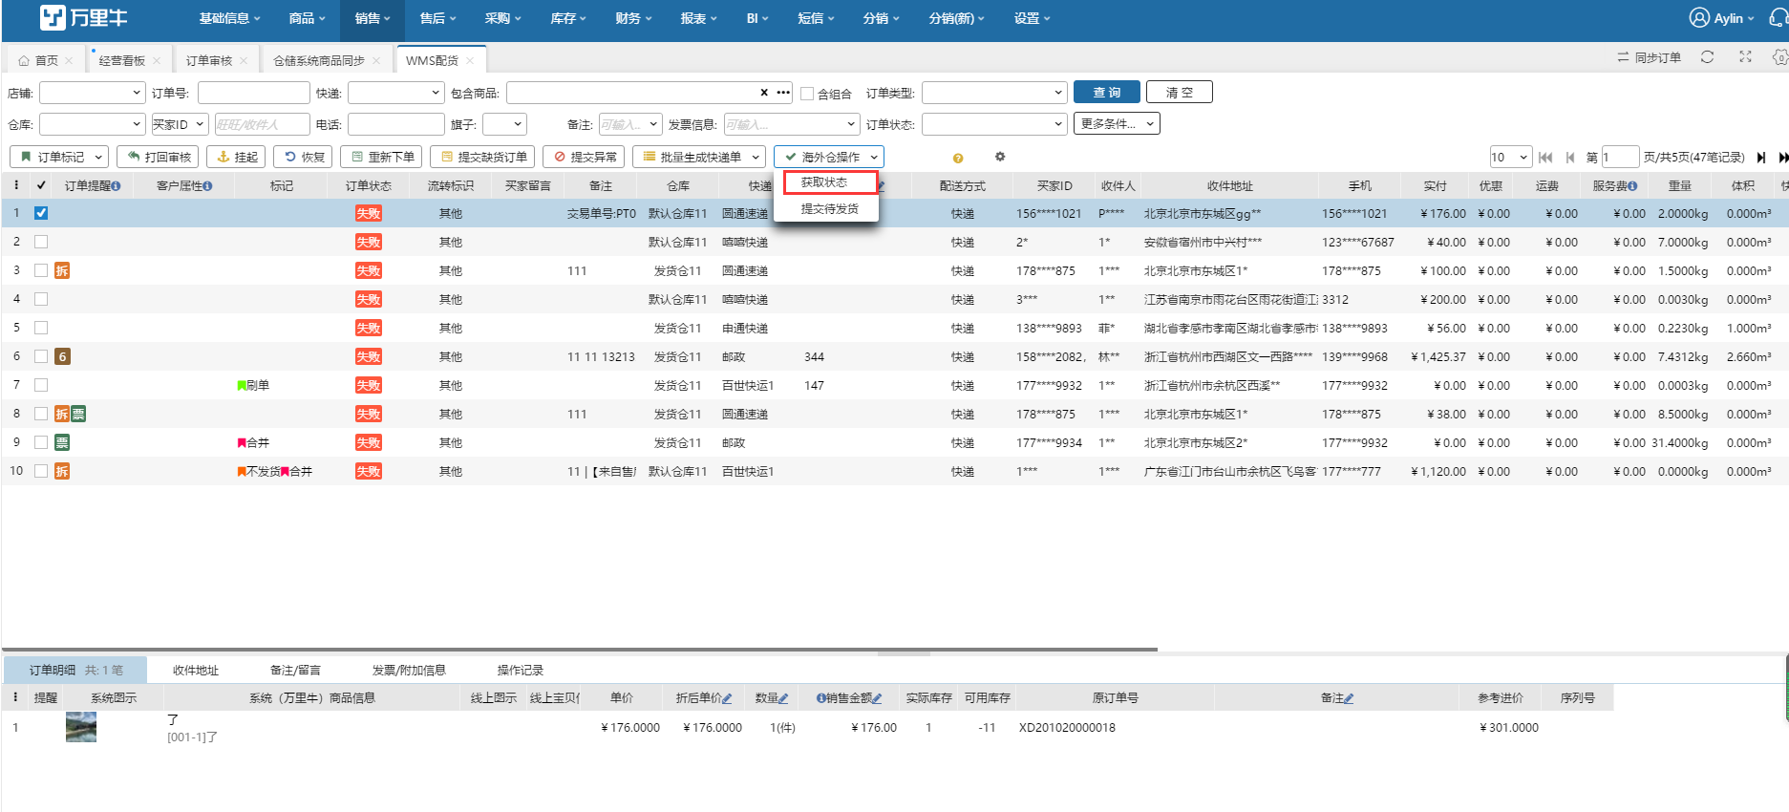The height and width of the screenshot is (812, 1789).
Task: Go to first page arrow
Action: tap(1545, 158)
